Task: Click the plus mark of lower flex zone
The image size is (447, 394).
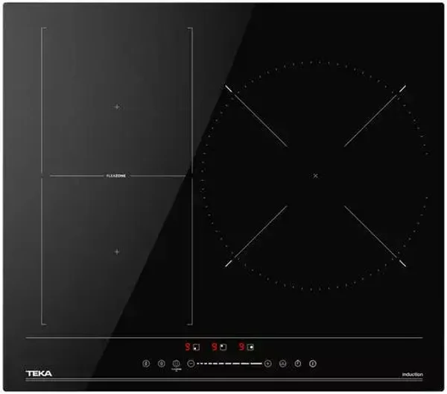Action: [x=117, y=251]
